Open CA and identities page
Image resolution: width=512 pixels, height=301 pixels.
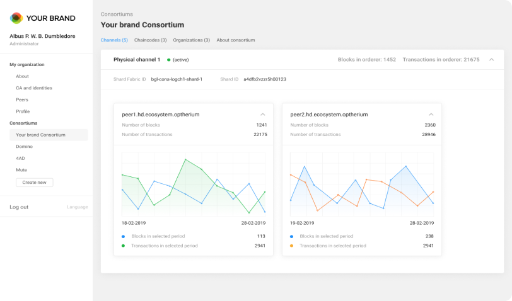(x=34, y=88)
